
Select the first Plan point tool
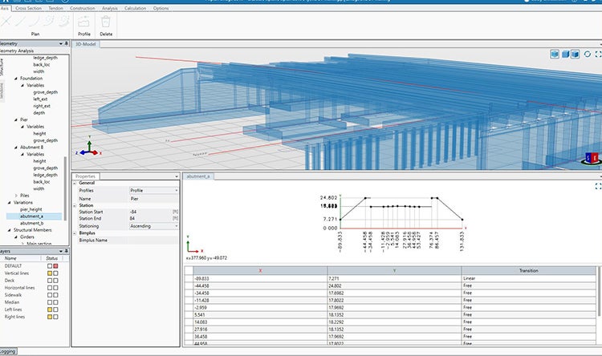point(6,21)
